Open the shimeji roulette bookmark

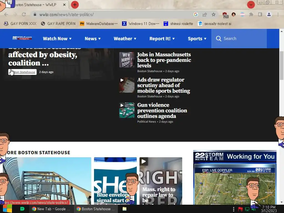178,24
